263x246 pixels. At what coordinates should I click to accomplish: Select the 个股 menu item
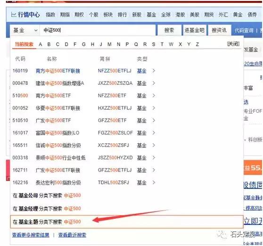93,15
